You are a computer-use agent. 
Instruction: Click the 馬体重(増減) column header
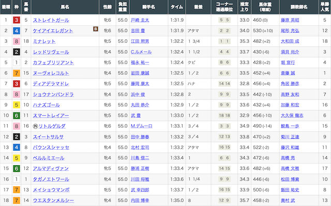point(265,7)
